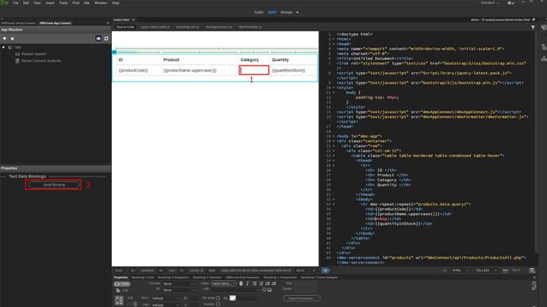
Task: Click the {{quantityInStock}} cell
Action: (293, 70)
